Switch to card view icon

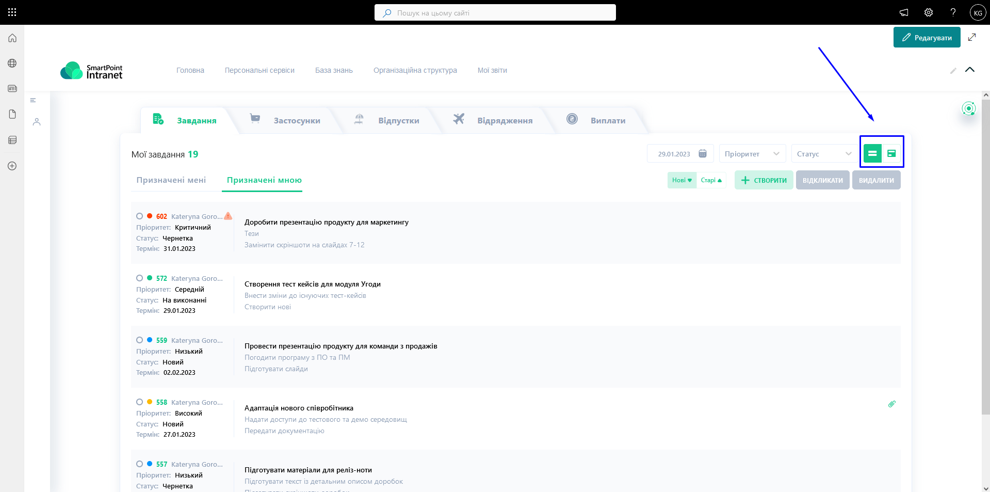click(891, 153)
